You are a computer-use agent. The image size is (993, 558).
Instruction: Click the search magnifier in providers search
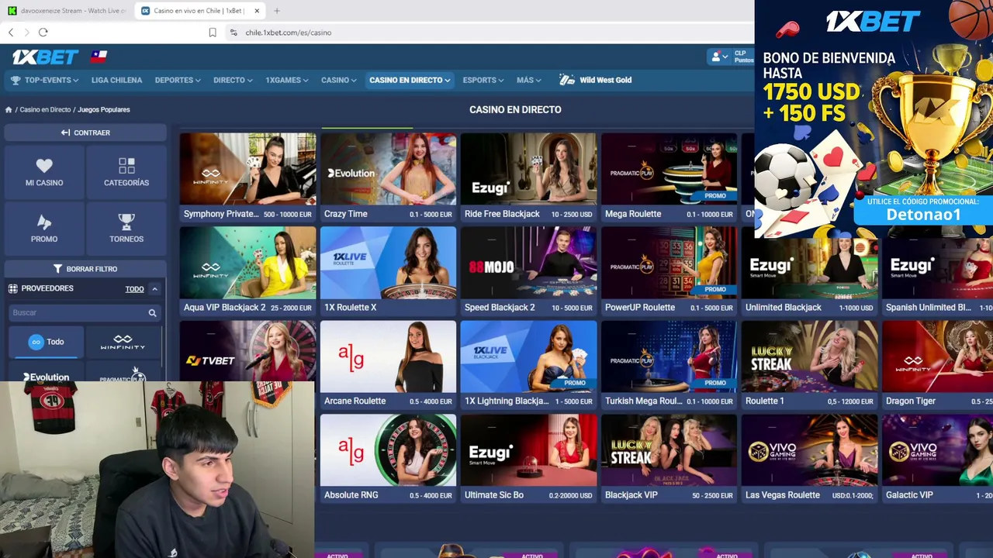point(152,313)
